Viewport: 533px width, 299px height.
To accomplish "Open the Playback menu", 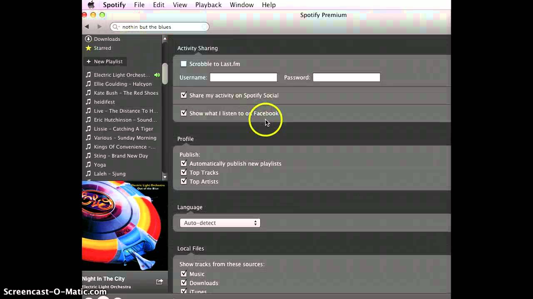I will coord(208,5).
